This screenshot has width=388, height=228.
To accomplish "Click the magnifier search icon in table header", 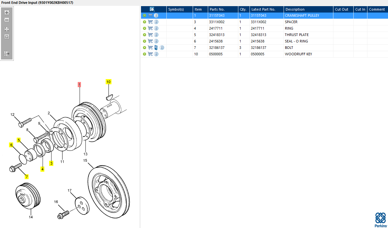I will (x=152, y=9).
